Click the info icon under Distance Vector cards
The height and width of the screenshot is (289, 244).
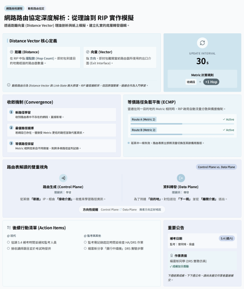(9, 85)
